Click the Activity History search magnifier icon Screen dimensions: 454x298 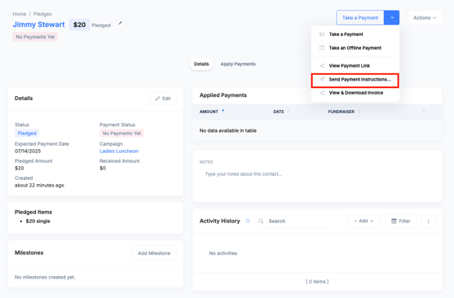tap(261, 221)
